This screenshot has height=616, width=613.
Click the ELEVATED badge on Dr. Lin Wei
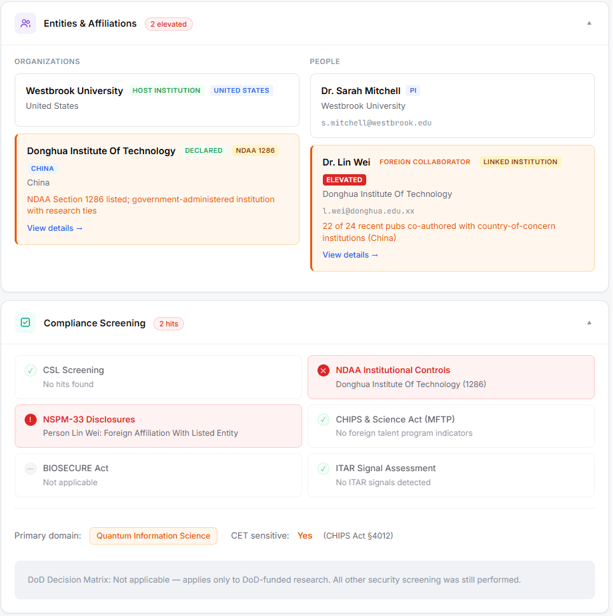[344, 180]
